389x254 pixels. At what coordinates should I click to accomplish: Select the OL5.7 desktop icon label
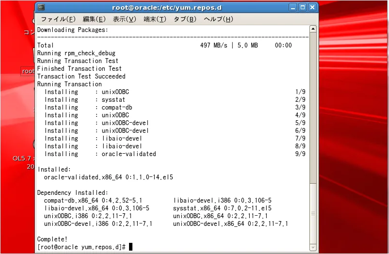pos(24,158)
